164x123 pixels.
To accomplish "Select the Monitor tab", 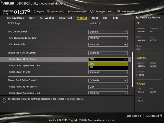I will [82, 18].
